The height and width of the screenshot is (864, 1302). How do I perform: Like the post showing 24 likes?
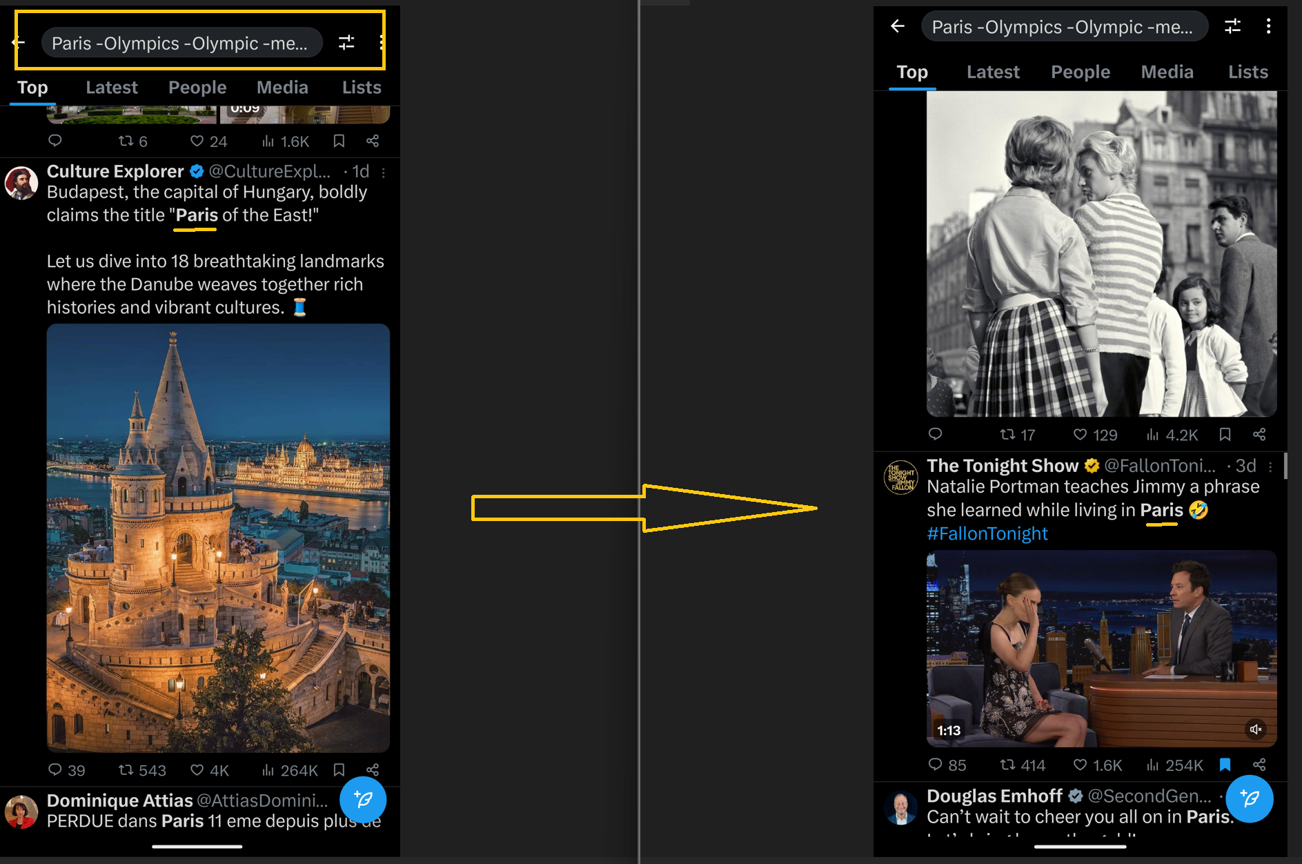(209, 141)
